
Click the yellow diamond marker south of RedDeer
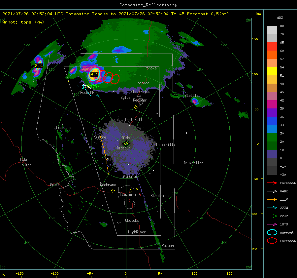136,107
